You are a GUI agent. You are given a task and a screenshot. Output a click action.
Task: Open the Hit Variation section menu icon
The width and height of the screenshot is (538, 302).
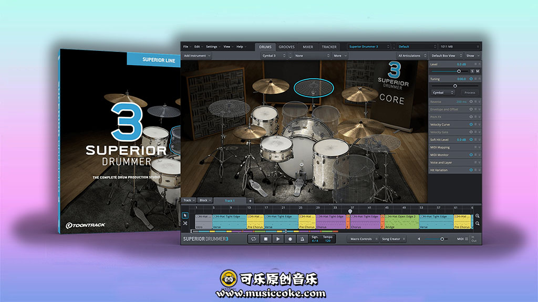coord(475,170)
